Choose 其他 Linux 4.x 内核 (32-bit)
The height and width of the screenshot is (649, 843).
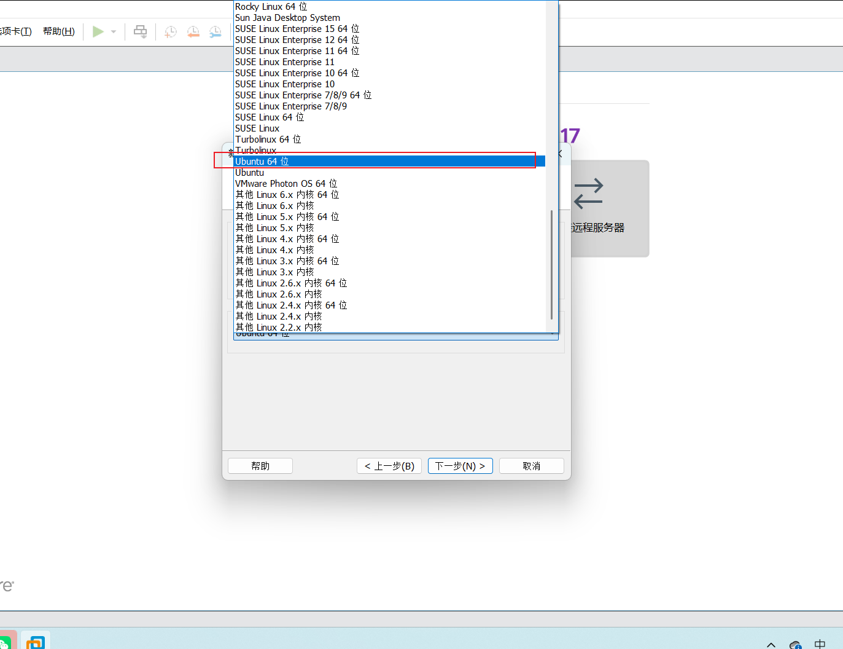pyautogui.click(x=389, y=250)
